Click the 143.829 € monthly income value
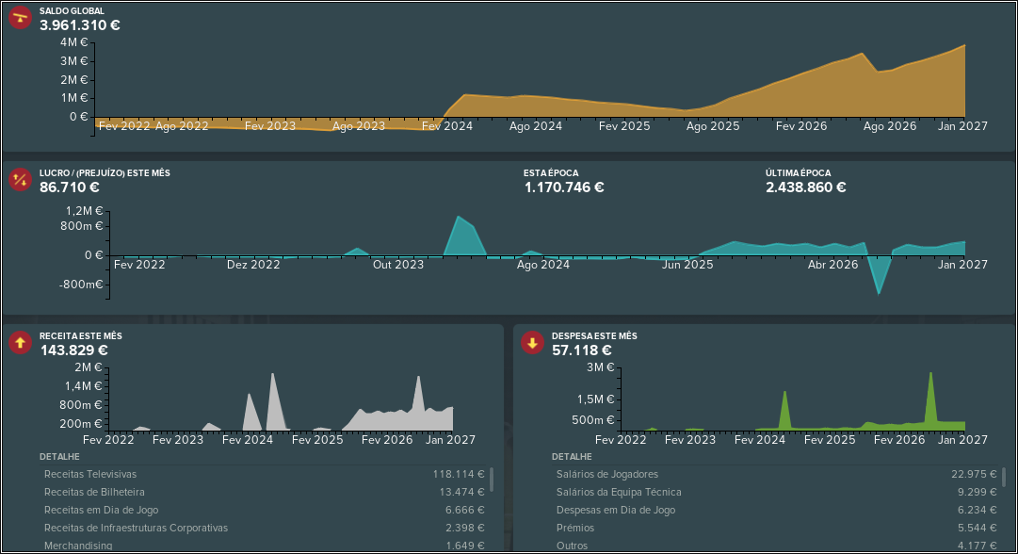 click(74, 350)
